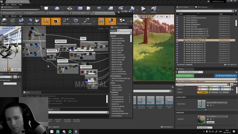Screen dimensions: 238x134
Task: Sort World Outliner by Label column
Action: (x=180, y=14)
